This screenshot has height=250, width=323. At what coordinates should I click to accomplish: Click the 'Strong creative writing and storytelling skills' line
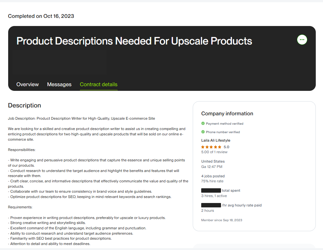tap(47, 223)
